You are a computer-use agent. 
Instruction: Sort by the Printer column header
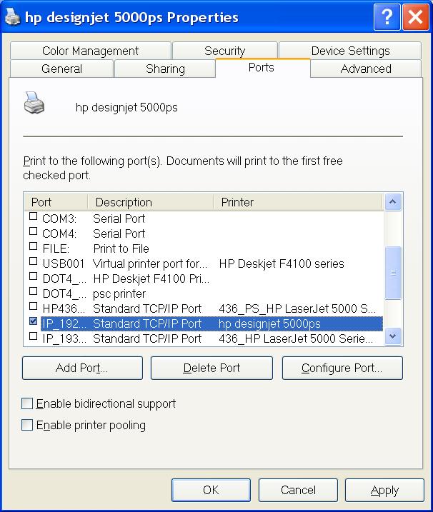tap(298, 202)
